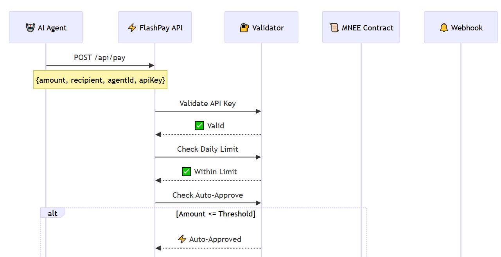Click the bell icon in Webhook box

[x=444, y=28]
